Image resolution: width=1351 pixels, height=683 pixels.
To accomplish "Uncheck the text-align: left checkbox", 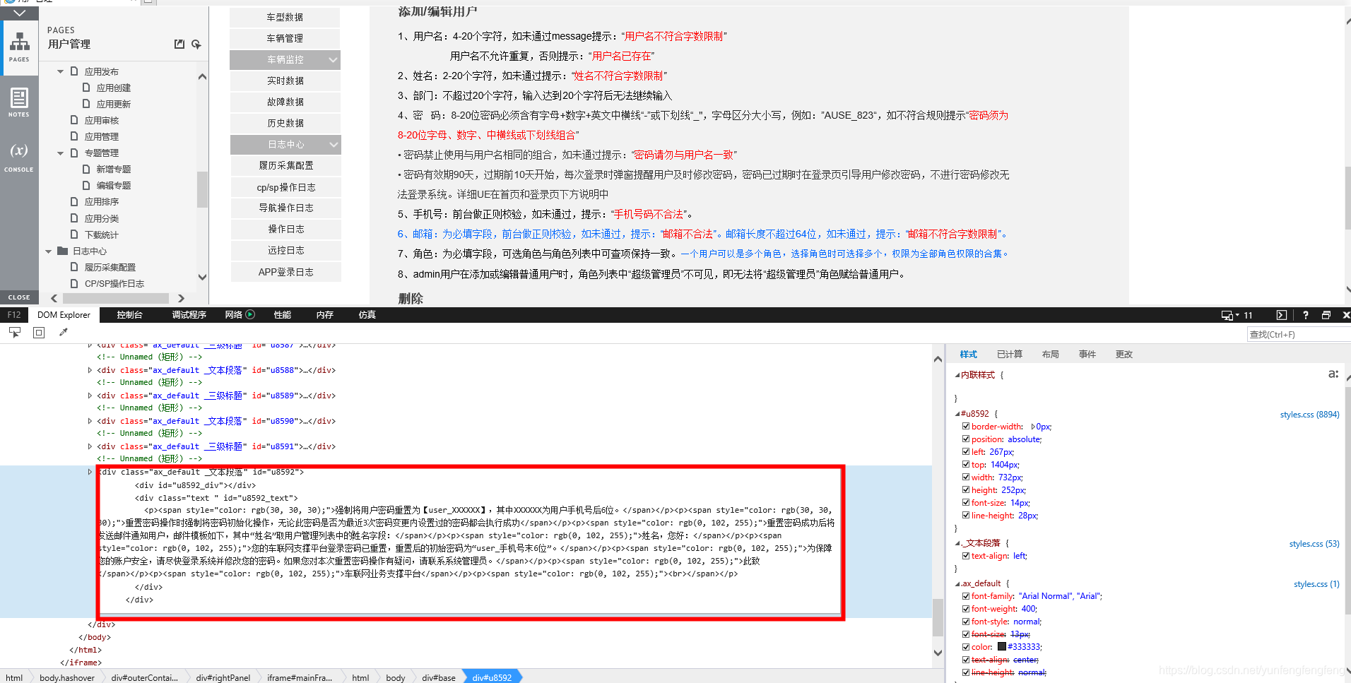I will pyautogui.click(x=966, y=556).
